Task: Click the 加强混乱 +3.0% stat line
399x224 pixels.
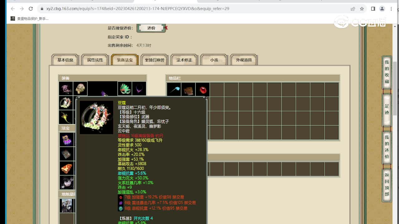Action: click(x=132, y=192)
